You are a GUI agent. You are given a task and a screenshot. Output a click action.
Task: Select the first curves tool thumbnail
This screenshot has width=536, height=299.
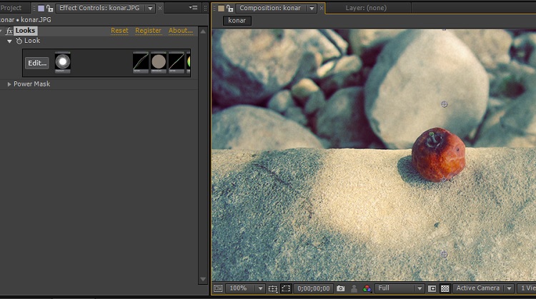coord(141,63)
